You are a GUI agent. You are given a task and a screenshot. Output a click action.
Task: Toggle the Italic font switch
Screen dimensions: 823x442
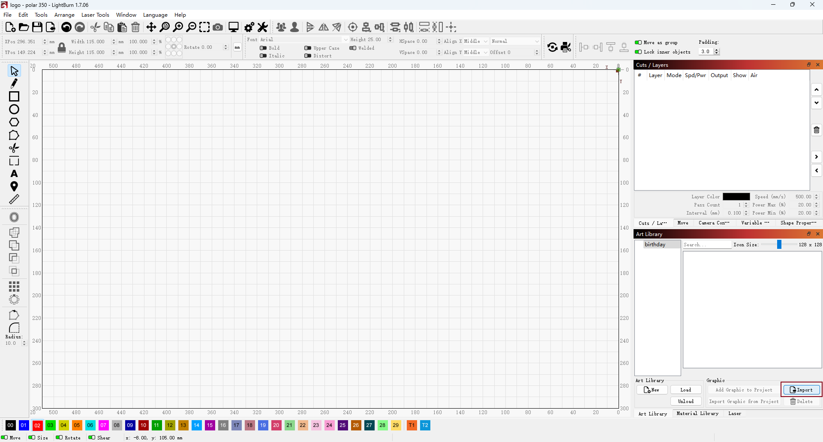coord(263,56)
